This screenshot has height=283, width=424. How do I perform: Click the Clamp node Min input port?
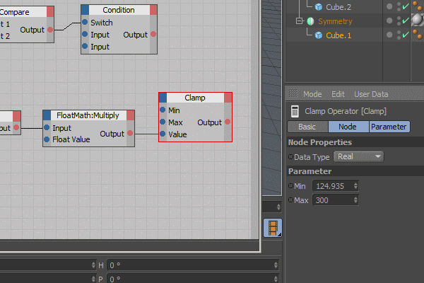(x=163, y=110)
